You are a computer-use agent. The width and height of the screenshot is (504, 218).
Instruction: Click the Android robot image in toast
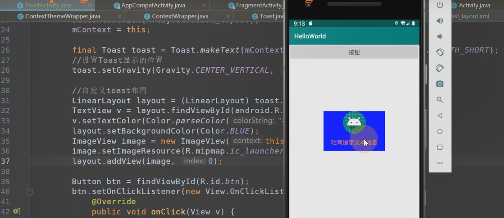tap(354, 123)
